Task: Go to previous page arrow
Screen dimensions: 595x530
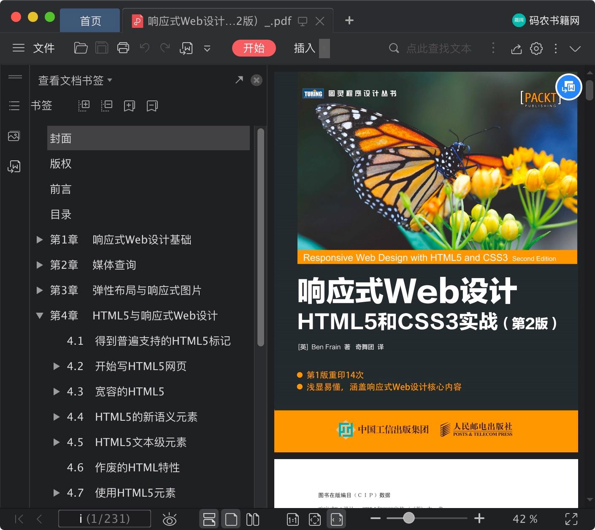Action: [39, 519]
